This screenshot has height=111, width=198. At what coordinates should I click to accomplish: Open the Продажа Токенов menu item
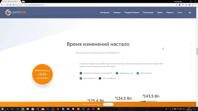132,12
